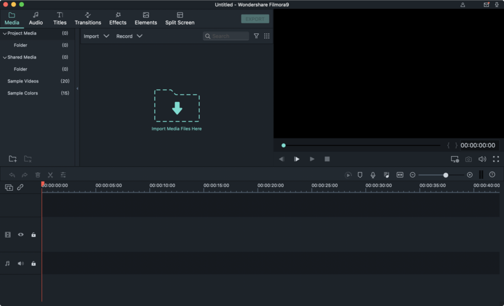Mute the audio track speaker icon

tap(21, 264)
